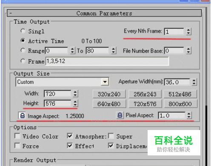Apply the 256x243 preset size
The image size is (211, 166).
click(x=145, y=94)
